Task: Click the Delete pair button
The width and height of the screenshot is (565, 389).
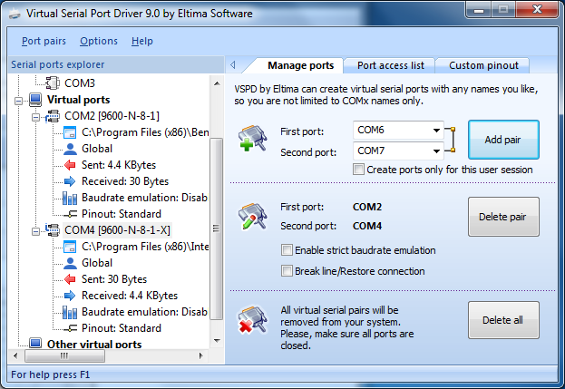Action: tap(503, 217)
